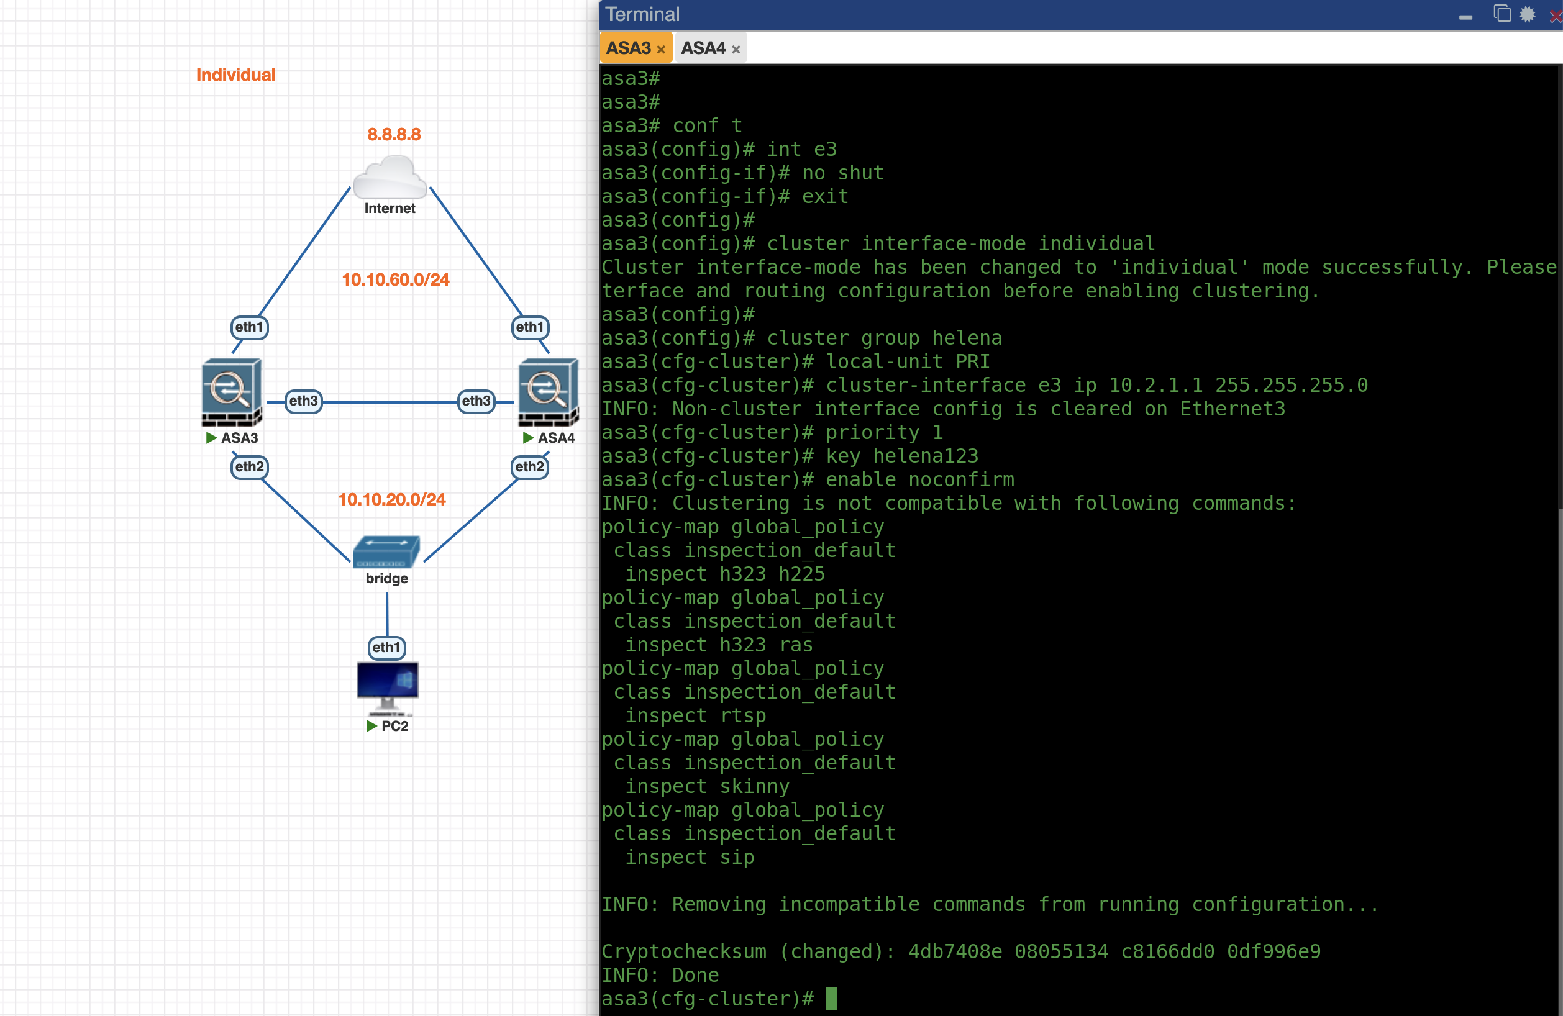Select the ASA3 terminal tab
1563x1016 pixels.
[x=628, y=48]
